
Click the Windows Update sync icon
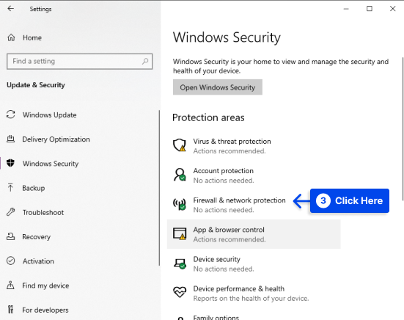tap(11, 114)
